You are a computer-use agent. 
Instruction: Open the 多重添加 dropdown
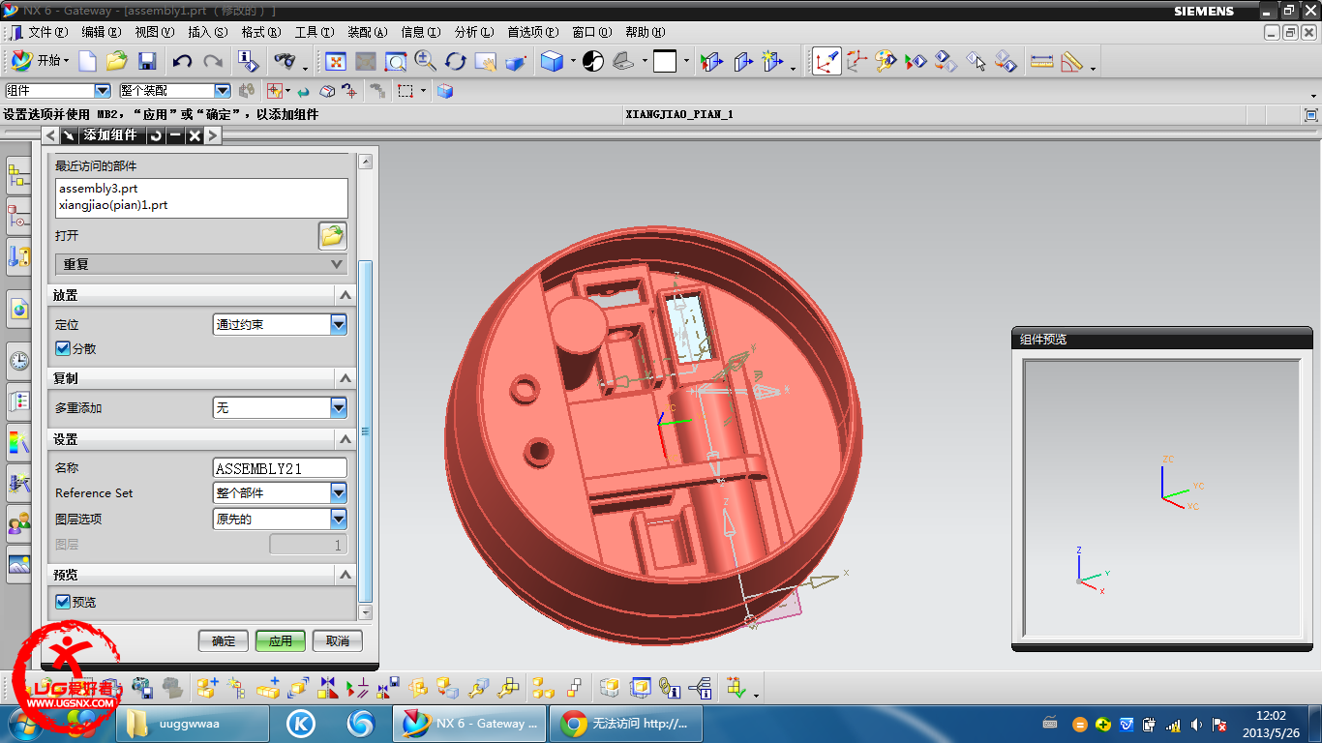(x=280, y=408)
